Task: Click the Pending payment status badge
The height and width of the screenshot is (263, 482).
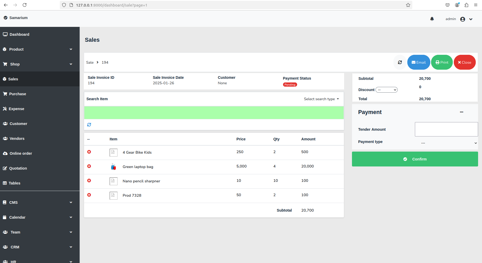Action: pos(290,85)
